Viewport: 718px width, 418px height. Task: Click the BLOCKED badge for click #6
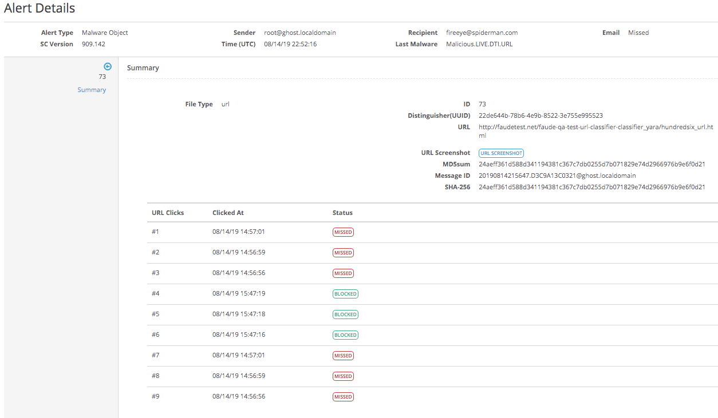pos(345,335)
